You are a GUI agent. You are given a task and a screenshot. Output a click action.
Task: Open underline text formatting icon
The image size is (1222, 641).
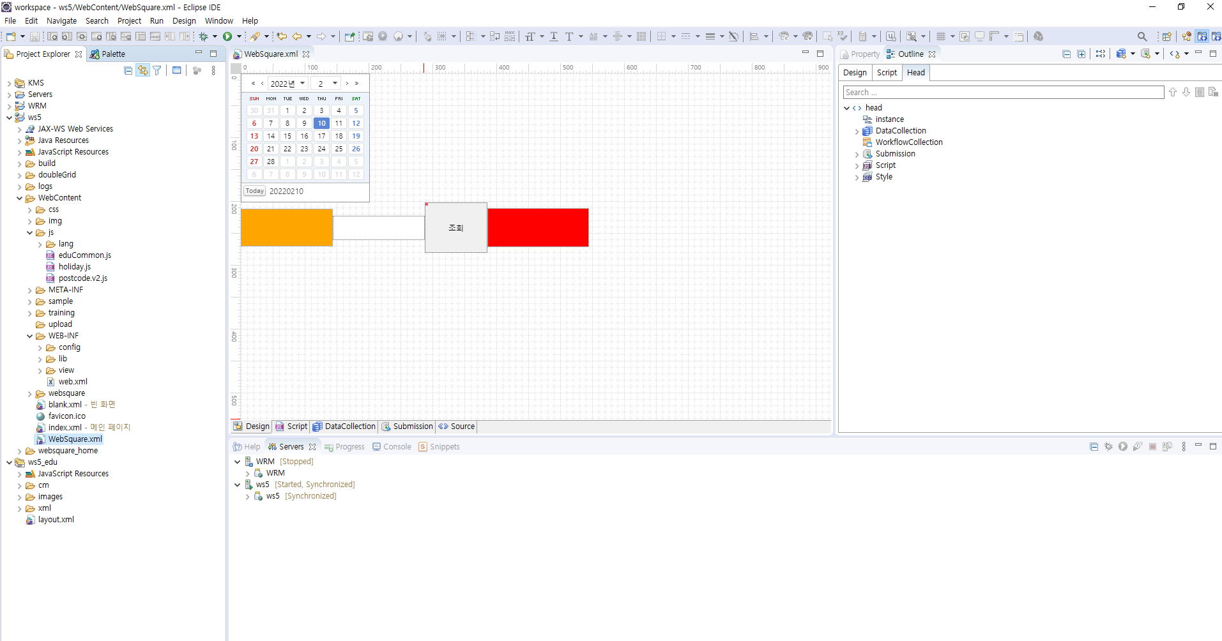coord(553,36)
